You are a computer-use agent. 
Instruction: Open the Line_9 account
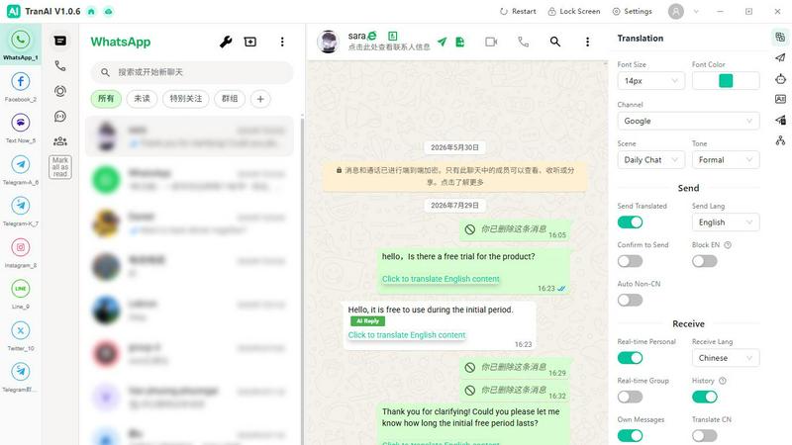coord(20,294)
